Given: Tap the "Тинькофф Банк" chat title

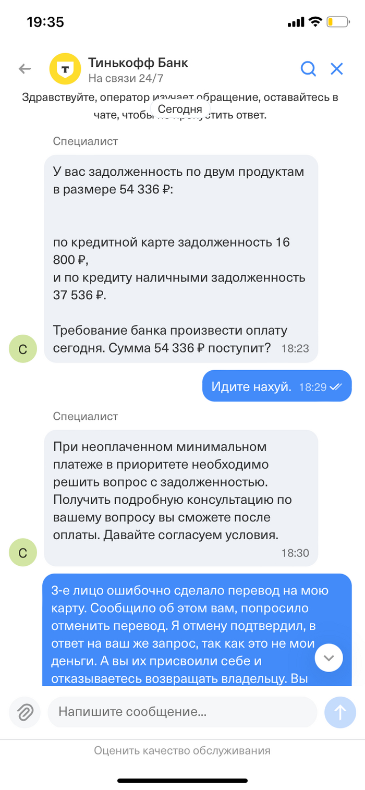Looking at the screenshot, I should pos(138,63).
